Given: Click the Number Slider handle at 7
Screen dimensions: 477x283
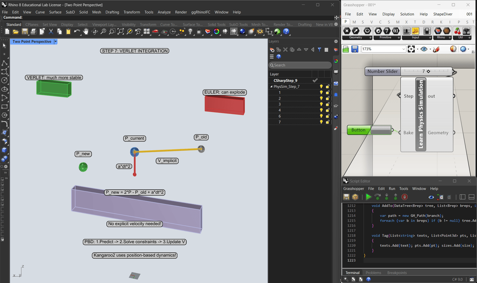Looking at the screenshot, I should 428,71.
